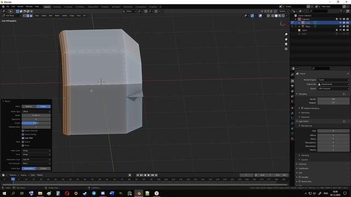The image size is (351, 197).
Task: Open the File menu
Action: pyautogui.click(x=8, y=7)
